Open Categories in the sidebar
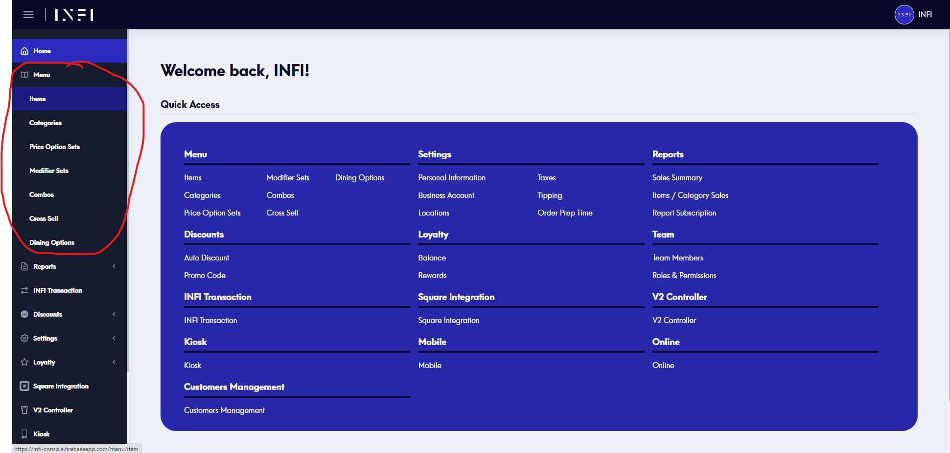This screenshot has width=950, height=453. pyautogui.click(x=70, y=123)
